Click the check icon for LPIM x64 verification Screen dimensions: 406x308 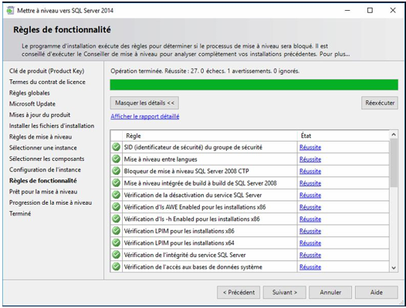117,243
